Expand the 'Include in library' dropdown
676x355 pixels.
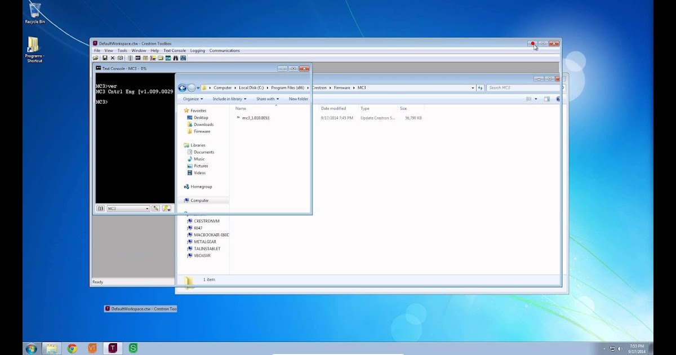click(229, 99)
